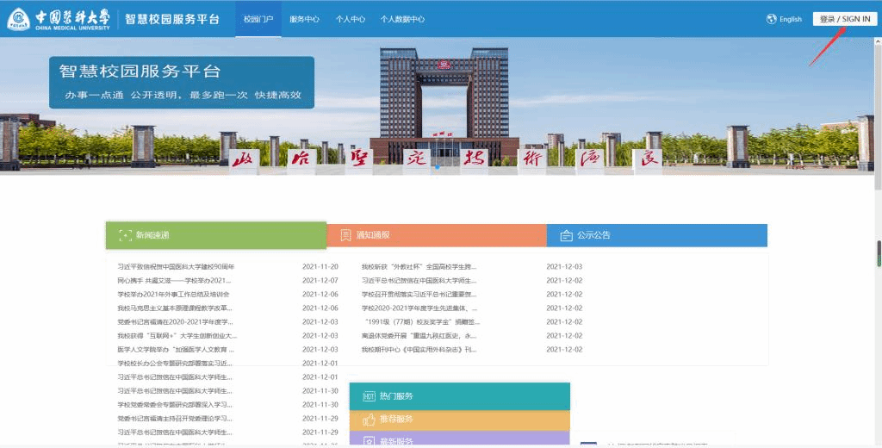Click the 最新服务 icon on purple bar

pos(369,441)
